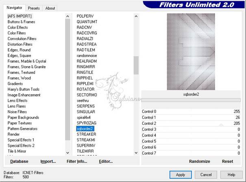
Task: Select the Render category
Action: [x=13, y=134]
